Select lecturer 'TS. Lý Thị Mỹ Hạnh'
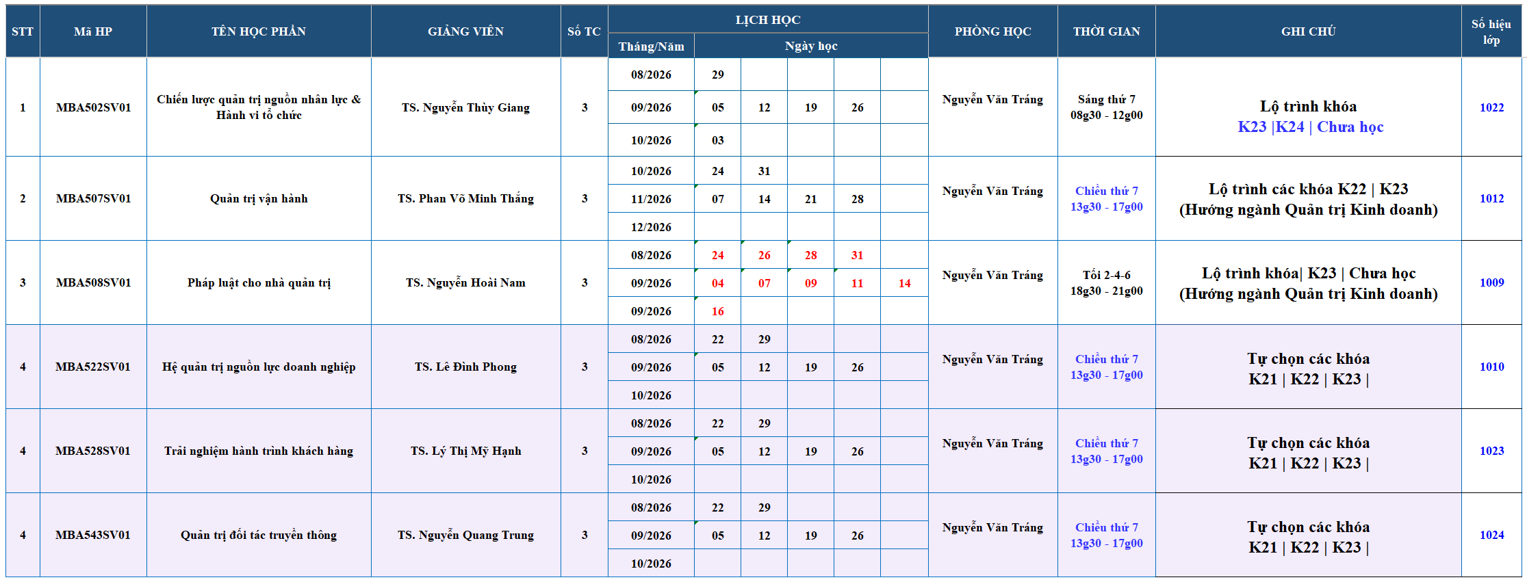Screen dimensions: 1527x582 (x=465, y=451)
